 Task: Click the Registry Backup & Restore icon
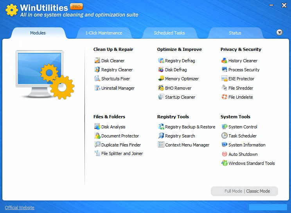(x=161, y=126)
